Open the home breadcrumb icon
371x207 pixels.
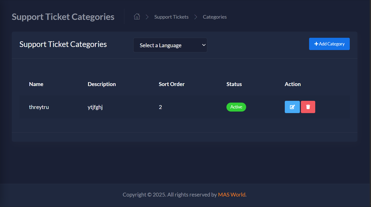point(137,16)
